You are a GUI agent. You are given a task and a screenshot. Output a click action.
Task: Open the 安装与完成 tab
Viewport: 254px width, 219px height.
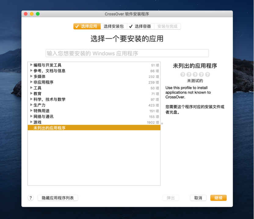pyautogui.click(x=167, y=26)
